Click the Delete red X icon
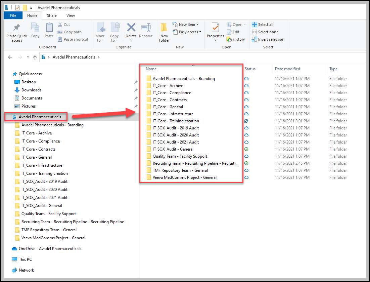 [131, 28]
